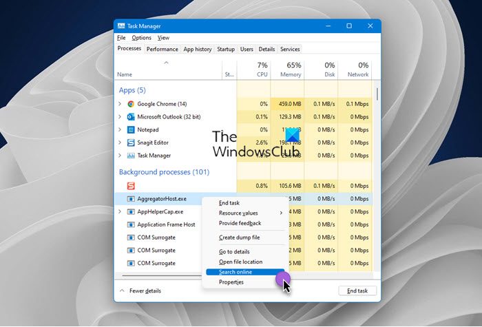482x327 pixels.
Task: Expand the Notepad process group
Action: (120, 129)
